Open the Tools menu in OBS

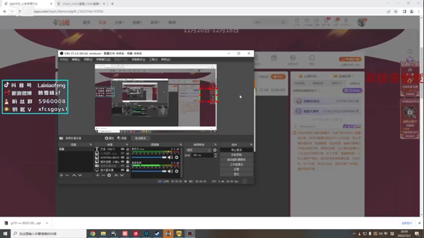153,59
